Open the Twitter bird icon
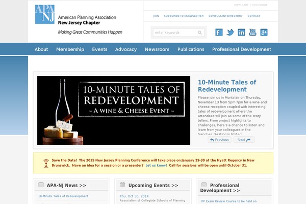Viewport: 306px width, 204px height. (230, 32)
